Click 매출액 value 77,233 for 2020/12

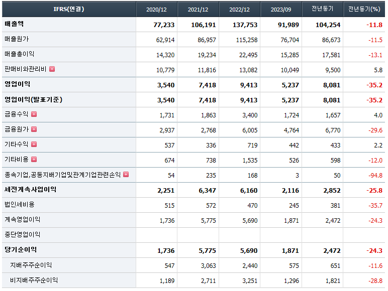coord(164,25)
